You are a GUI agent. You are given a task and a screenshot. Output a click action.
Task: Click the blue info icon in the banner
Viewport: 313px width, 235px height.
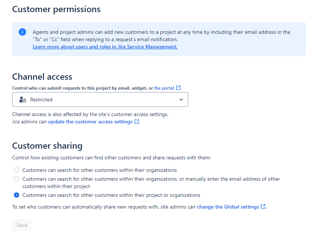pos(22,32)
